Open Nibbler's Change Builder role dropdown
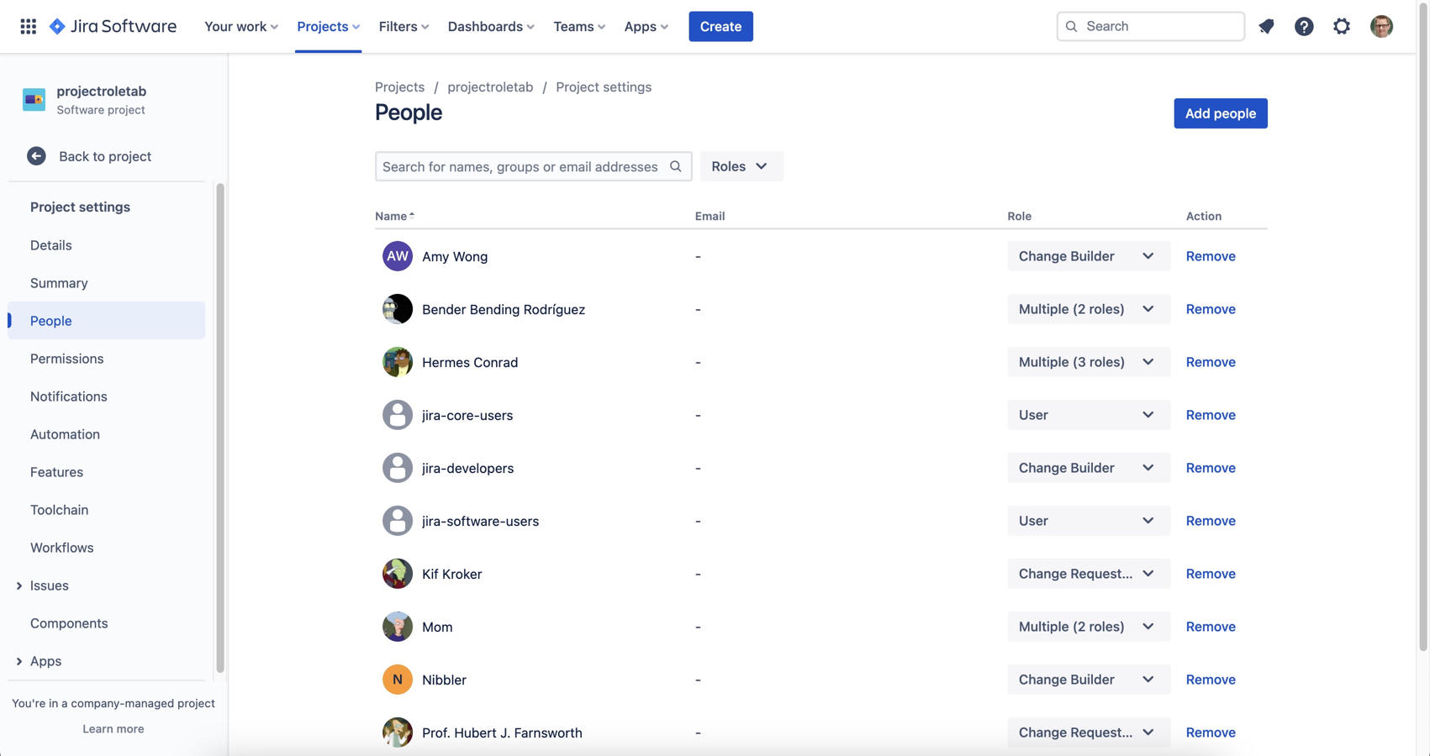Screen dimensions: 1430x756 (1089, 680)
